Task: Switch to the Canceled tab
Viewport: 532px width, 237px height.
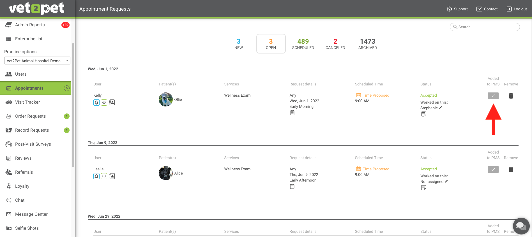Action: click(x=335, y=44)
